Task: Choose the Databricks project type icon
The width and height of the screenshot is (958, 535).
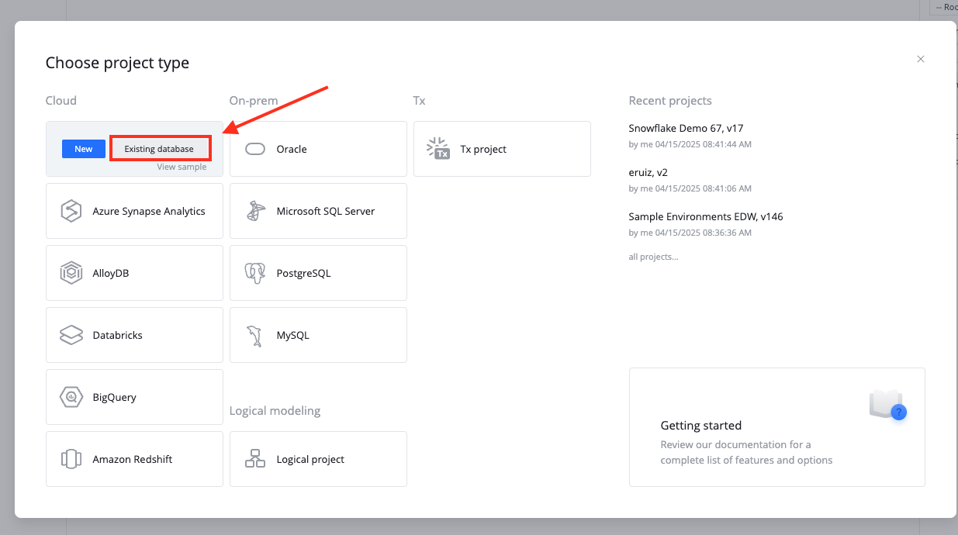Action: 71,335
